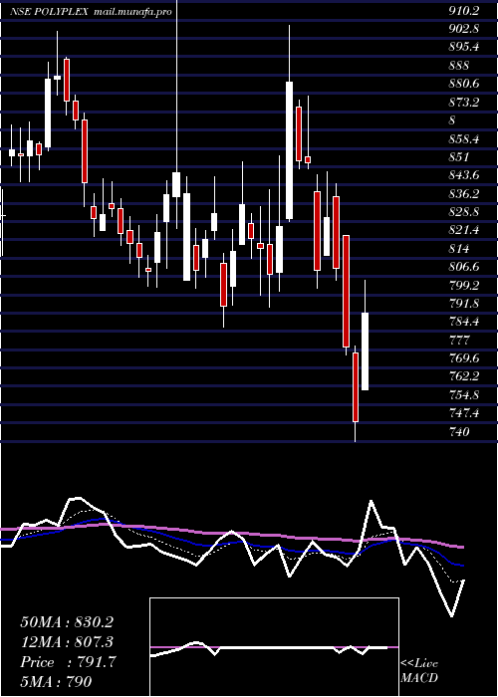This screenshot has height=697, width=498.
Task: Click the 806.6 price axis label
Action: [x=464, y=267]
